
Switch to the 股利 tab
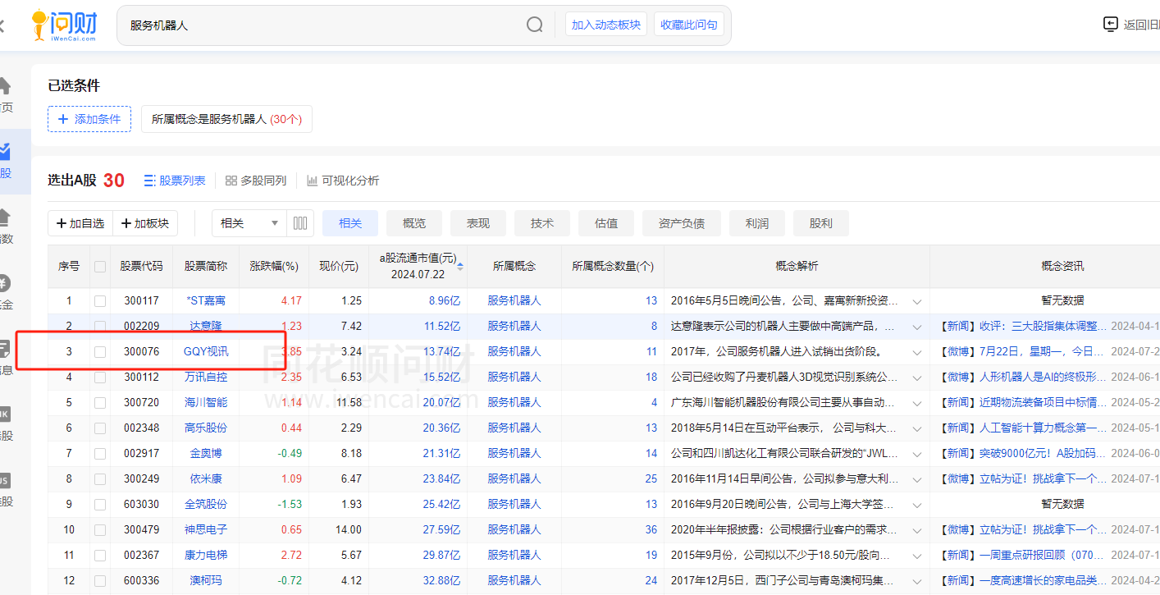(x=821, y=223)
